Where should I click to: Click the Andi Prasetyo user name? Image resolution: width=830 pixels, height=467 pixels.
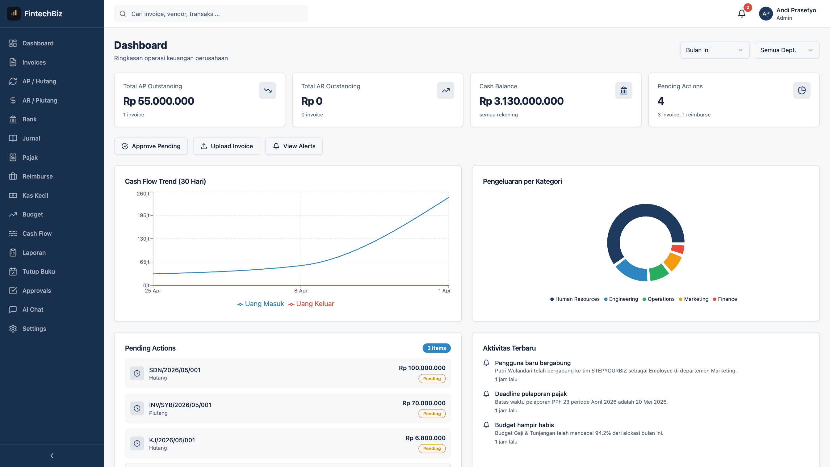796,10
